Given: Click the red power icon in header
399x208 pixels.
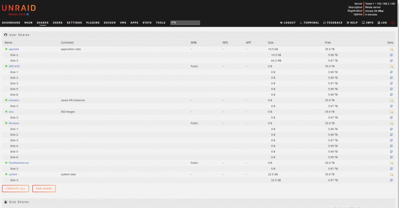Looking at the screenshot, I should coord(393,23).
